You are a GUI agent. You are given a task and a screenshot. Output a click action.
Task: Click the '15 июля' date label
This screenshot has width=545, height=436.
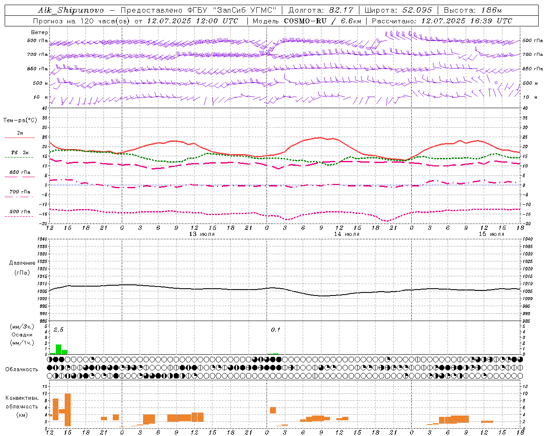tap(491, 234)
